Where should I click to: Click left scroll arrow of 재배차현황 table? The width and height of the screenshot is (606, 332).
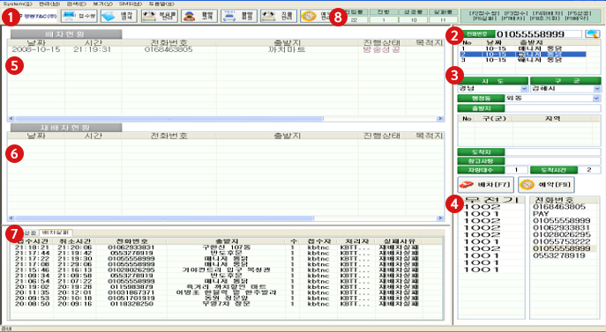[11, 218]
